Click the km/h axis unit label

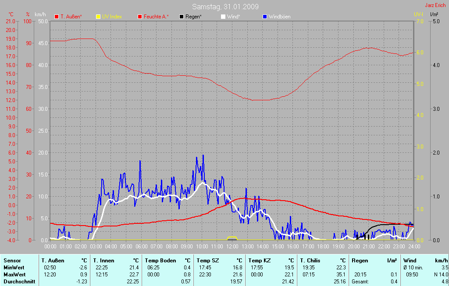pyautogui.click(x=40, y=14)
